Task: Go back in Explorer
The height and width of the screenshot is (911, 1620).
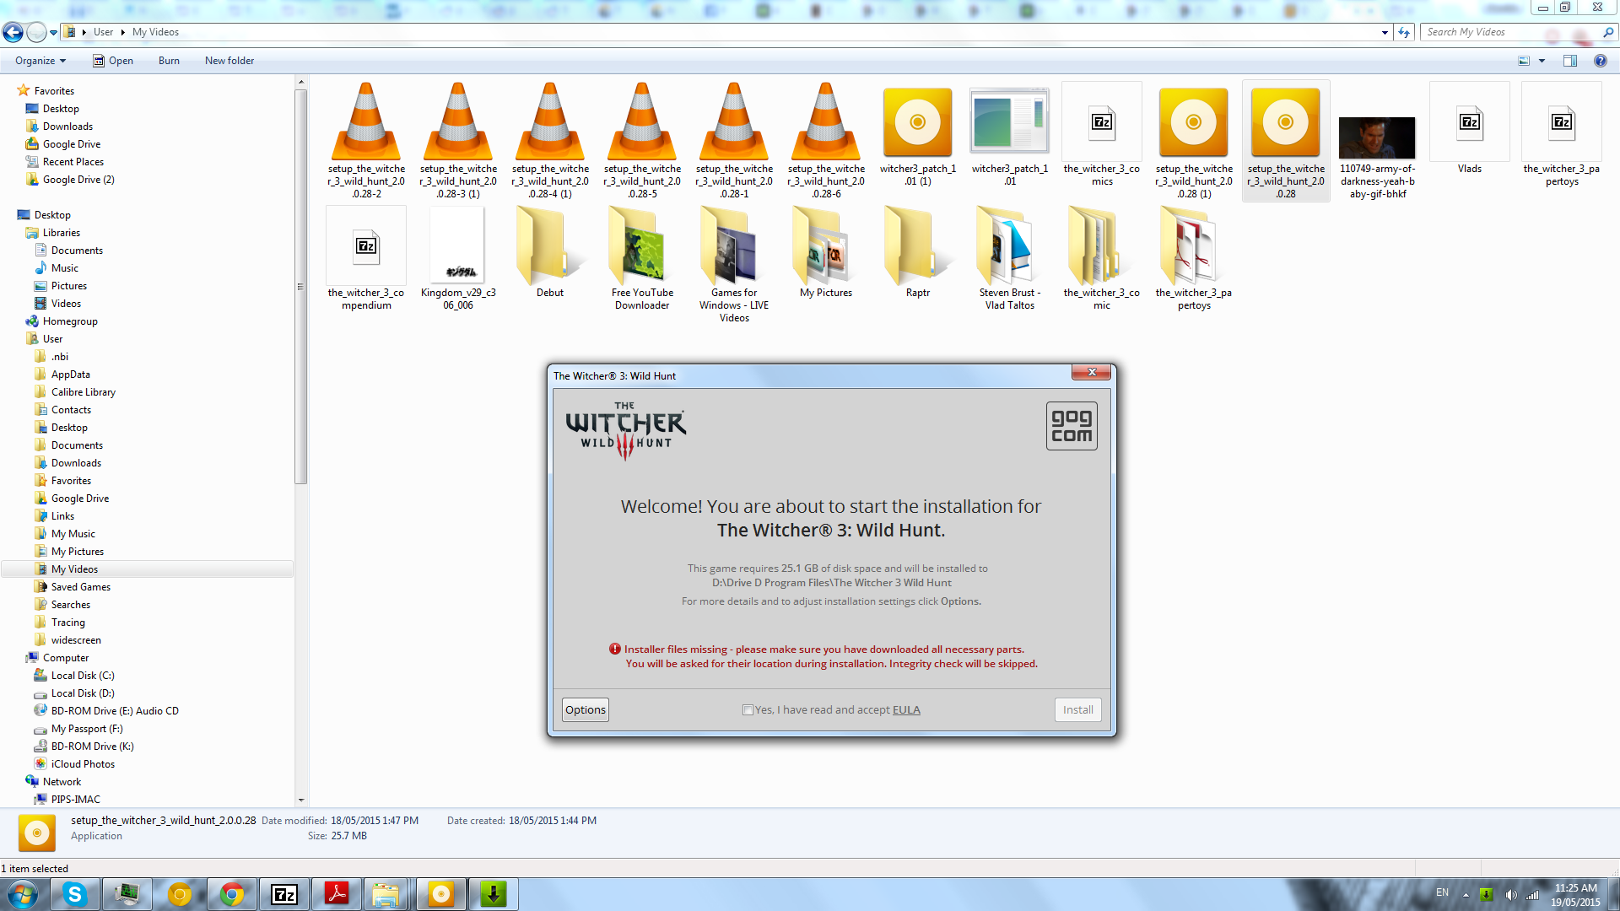Action: pos(13,32)
